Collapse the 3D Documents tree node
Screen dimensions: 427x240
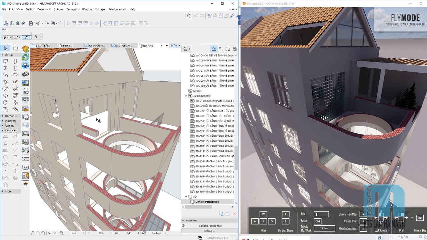[x=186, y=96]
